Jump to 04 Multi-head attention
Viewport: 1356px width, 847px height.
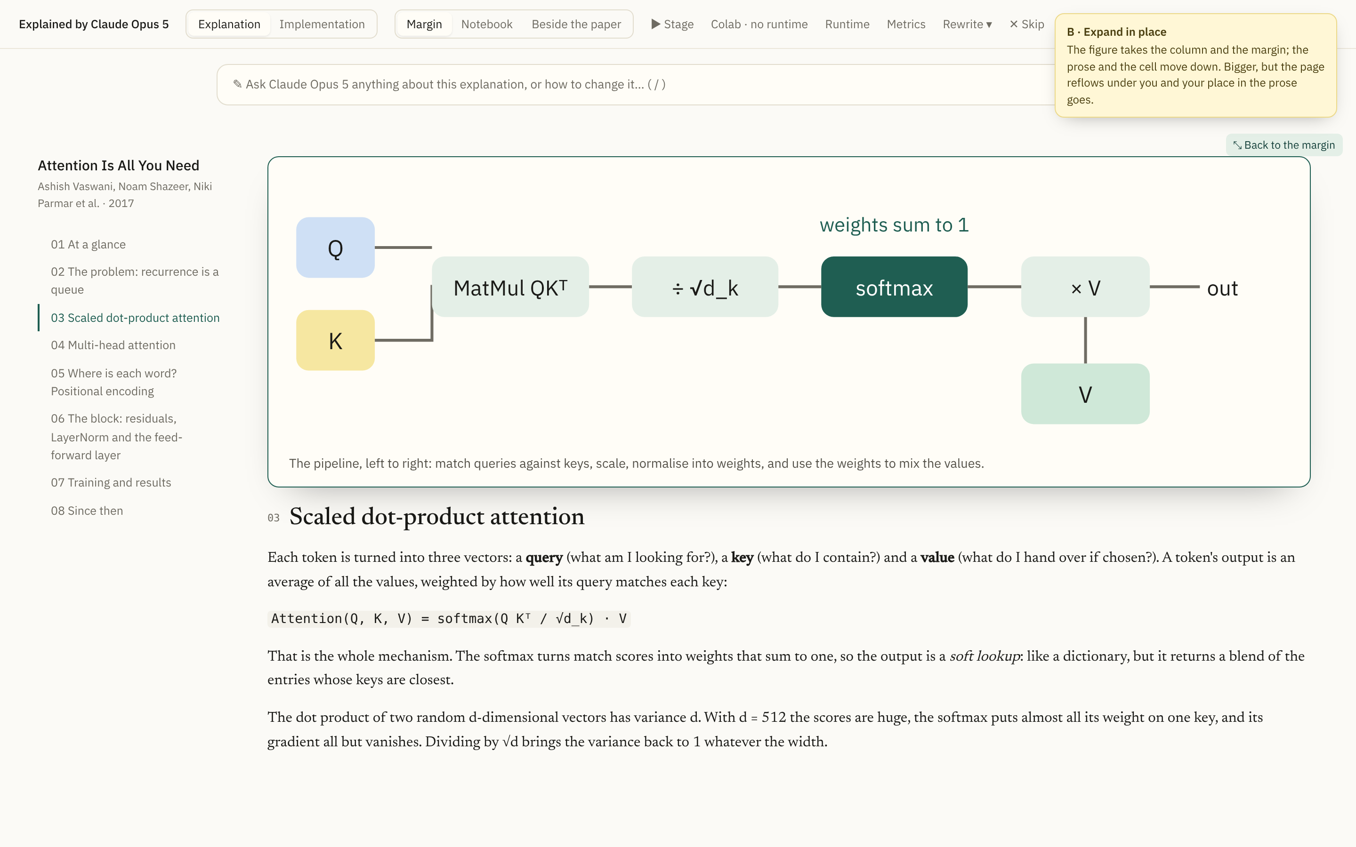(x=113, y=345)
